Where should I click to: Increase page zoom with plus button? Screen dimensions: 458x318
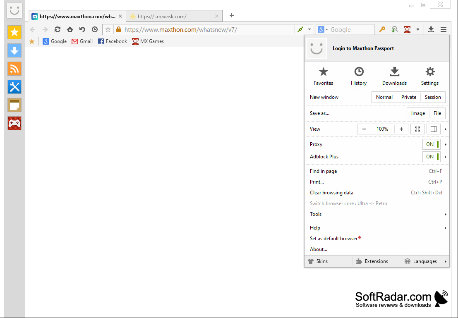tap(401, 129)
